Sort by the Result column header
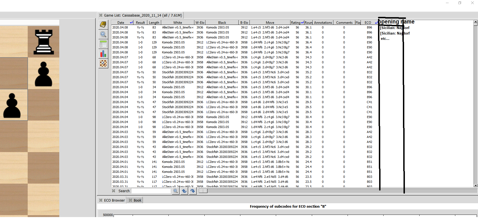The width and height of the screenshot is (478, 219). click(140, 23)
